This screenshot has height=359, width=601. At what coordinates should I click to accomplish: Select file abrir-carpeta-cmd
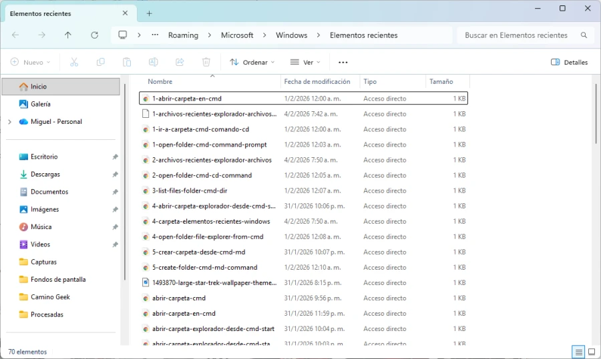coord(303,298)
